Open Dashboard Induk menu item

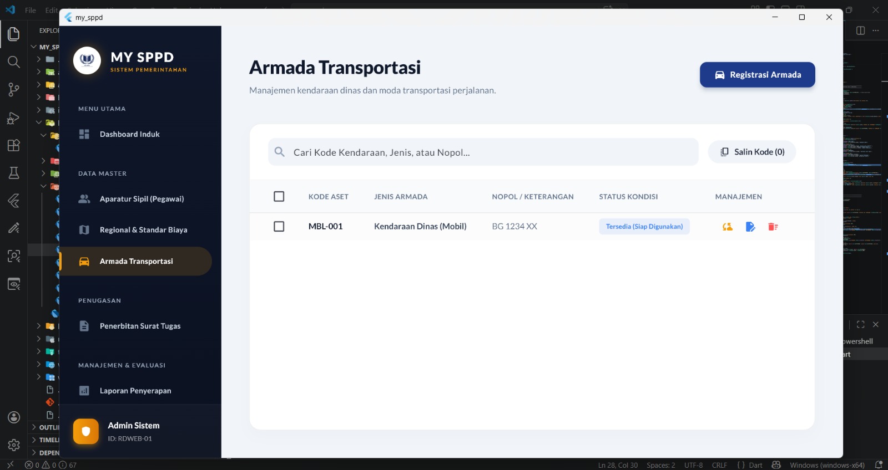(x=135, y=134)
